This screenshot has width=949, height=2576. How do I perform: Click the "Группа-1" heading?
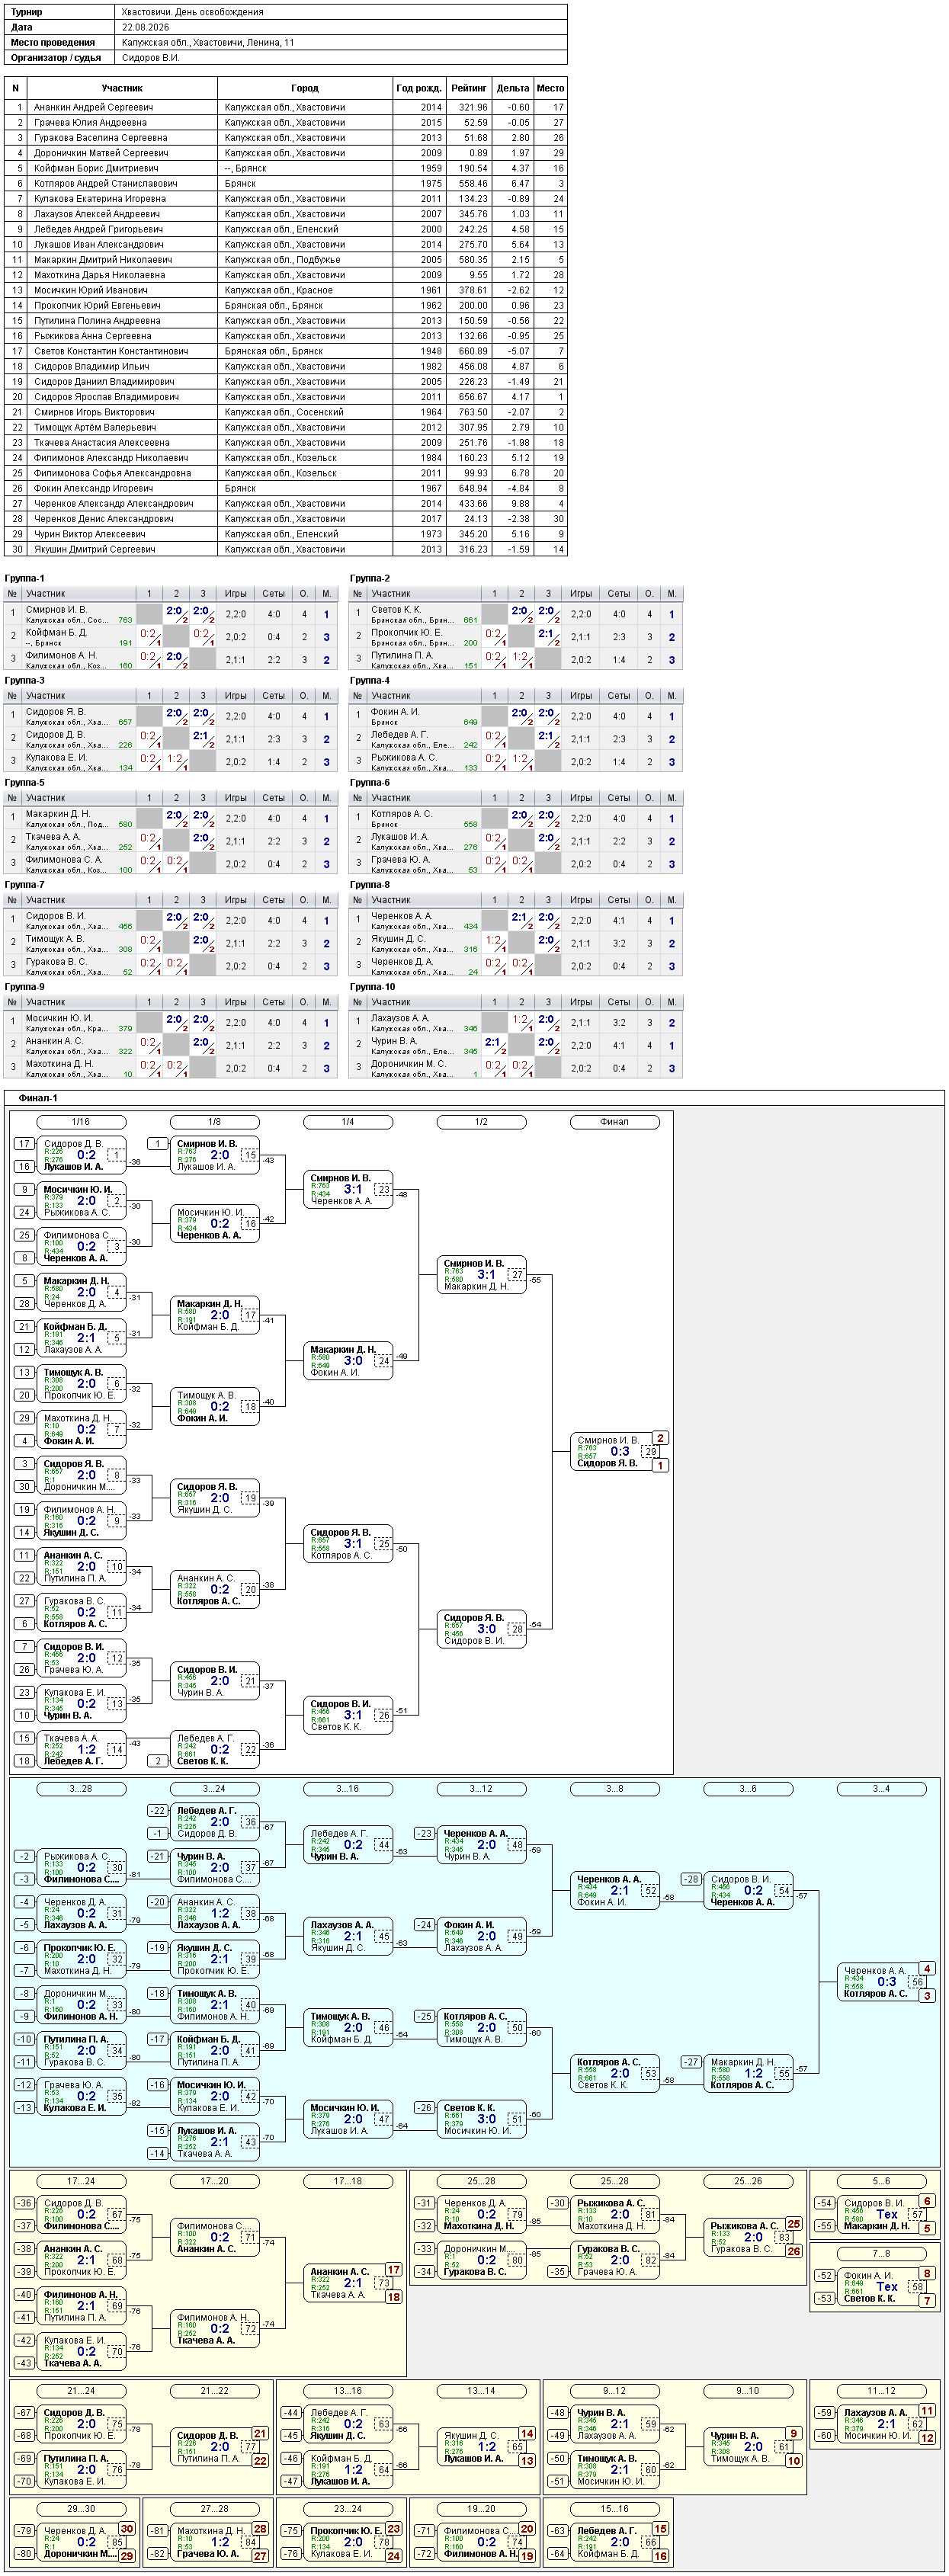pos(25,578)
